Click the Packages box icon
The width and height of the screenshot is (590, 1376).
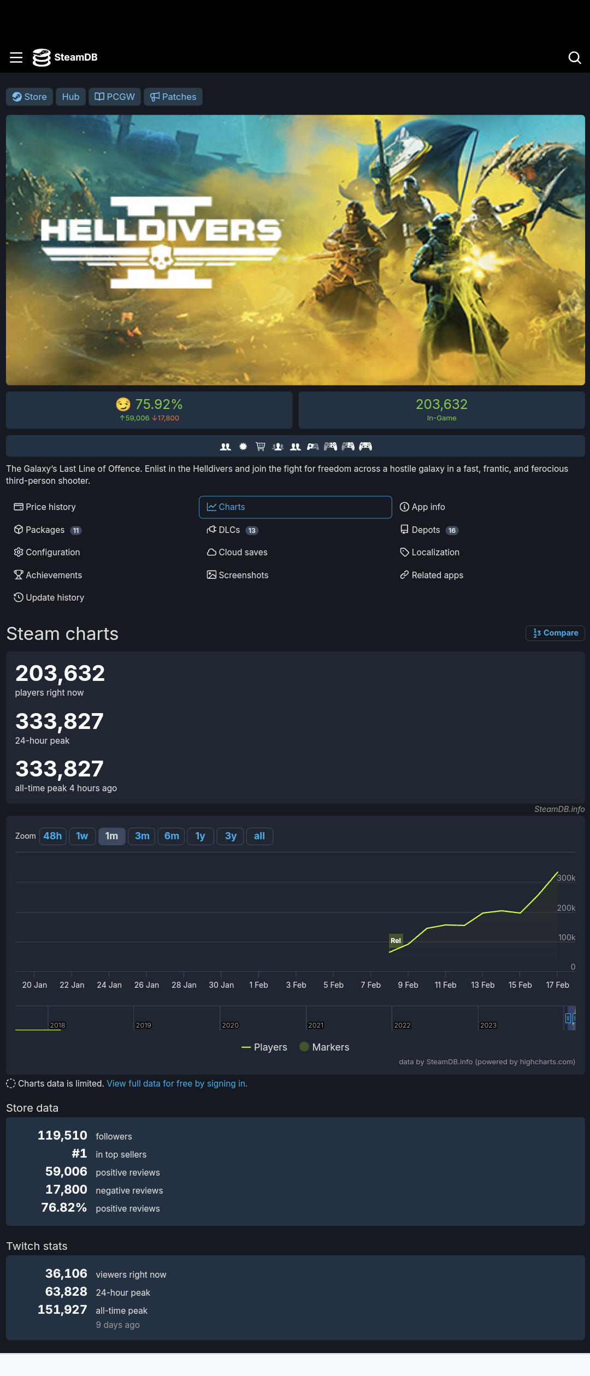(19, 530)
